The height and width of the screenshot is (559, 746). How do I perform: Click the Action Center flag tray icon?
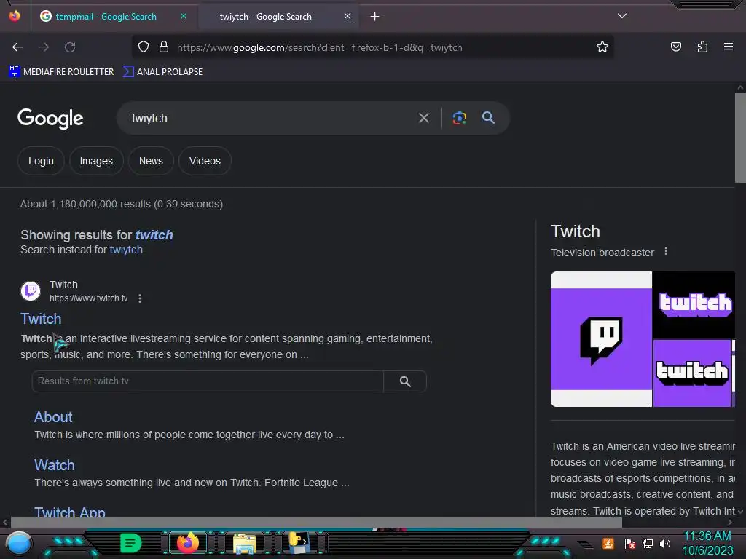(630, 543)
